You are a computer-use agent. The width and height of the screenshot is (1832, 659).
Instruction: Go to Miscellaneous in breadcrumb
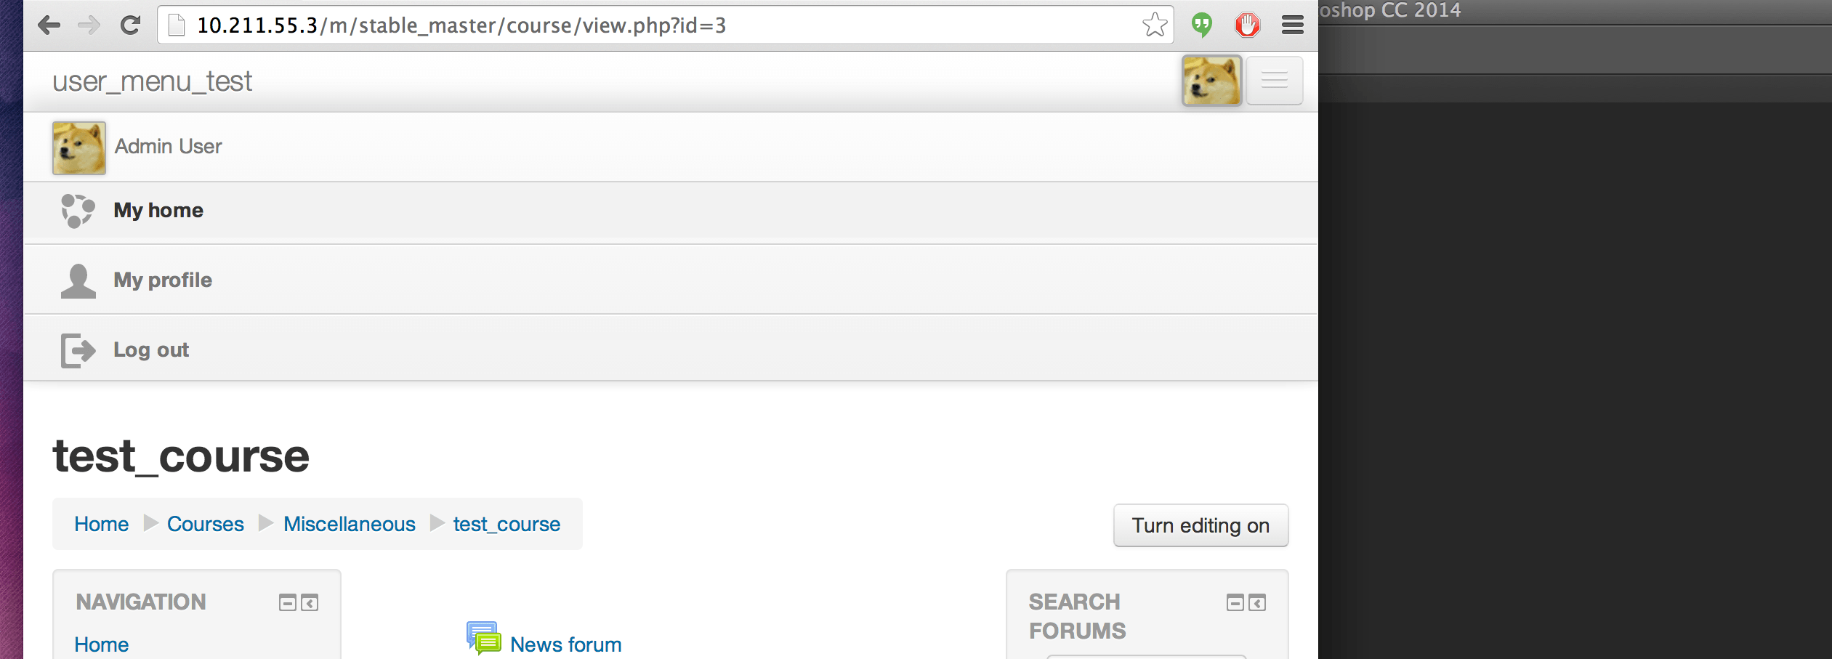tap(349, 524)
